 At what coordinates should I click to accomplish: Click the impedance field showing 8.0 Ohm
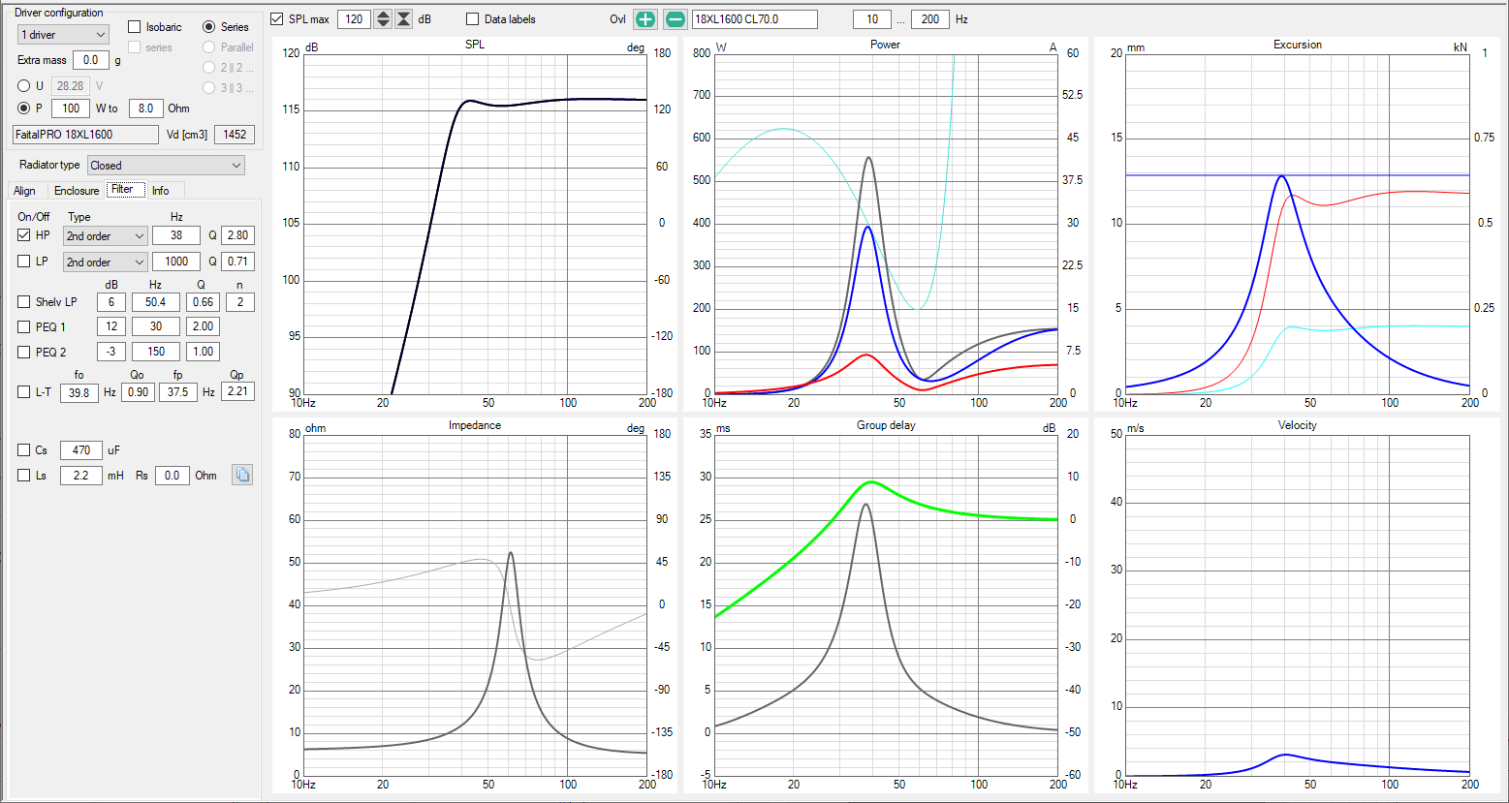coord(145,108)
